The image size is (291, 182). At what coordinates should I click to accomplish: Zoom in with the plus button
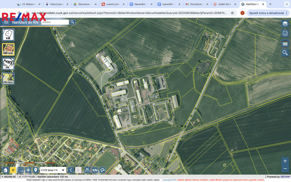point(285,161)
